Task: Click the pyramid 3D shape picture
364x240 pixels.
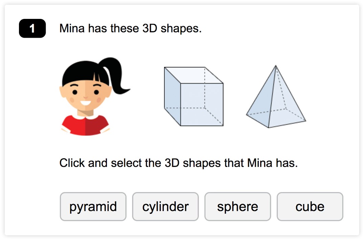Action: (276, 96)
